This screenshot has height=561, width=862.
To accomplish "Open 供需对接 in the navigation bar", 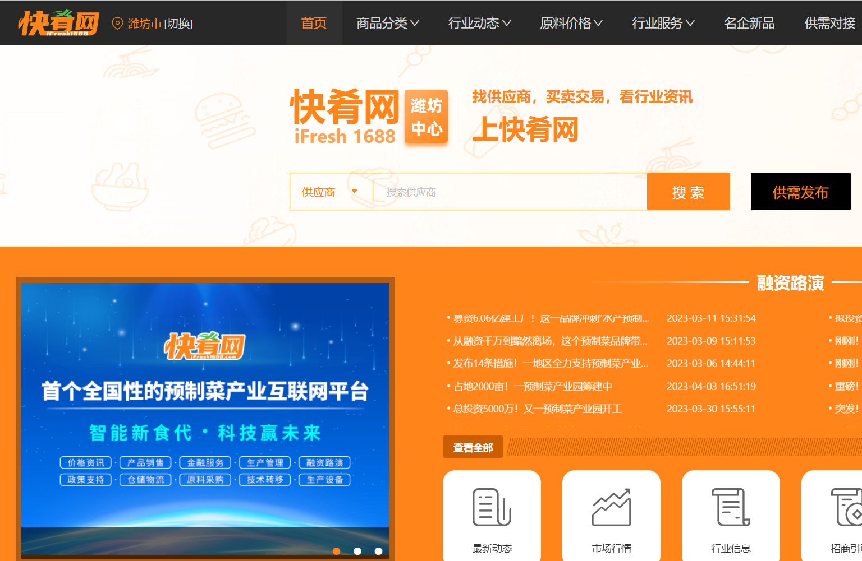I will pyautogui.click(x=830, y=23).
